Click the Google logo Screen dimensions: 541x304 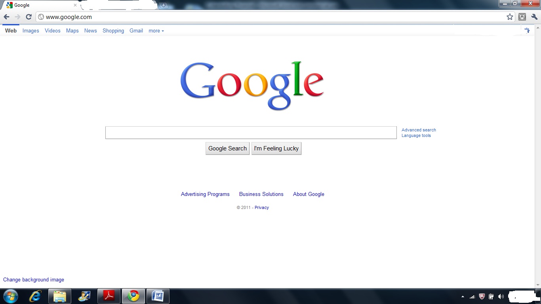coord(252,85)
